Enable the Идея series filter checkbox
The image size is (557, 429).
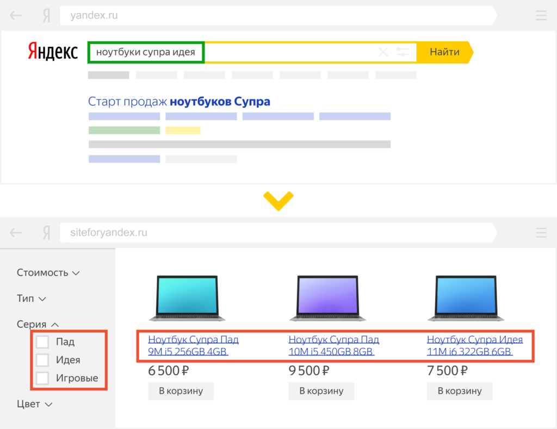(42, 360)
